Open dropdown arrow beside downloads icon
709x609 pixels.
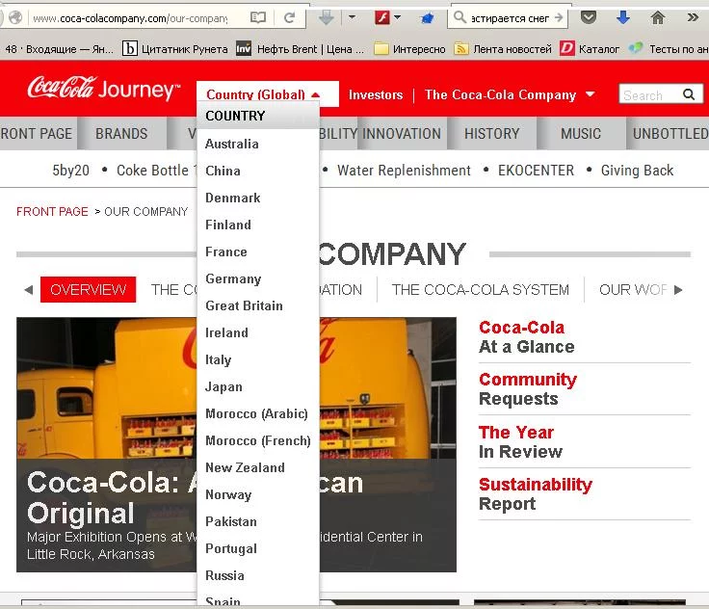[x=352, y=17]
